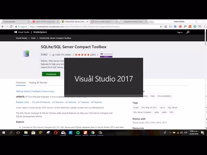Switch to the open sdf file YouTube tab
This screenshot has height=155, width=207.
tap(46, 22)
